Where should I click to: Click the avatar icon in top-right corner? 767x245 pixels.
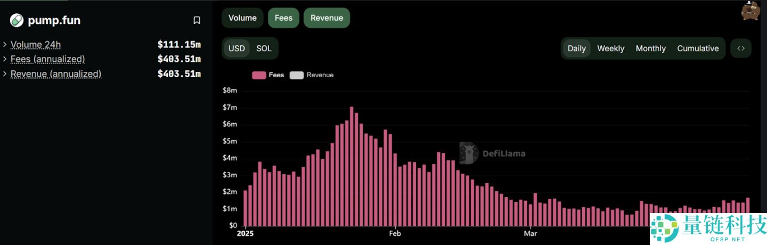[x=750, y=11]
